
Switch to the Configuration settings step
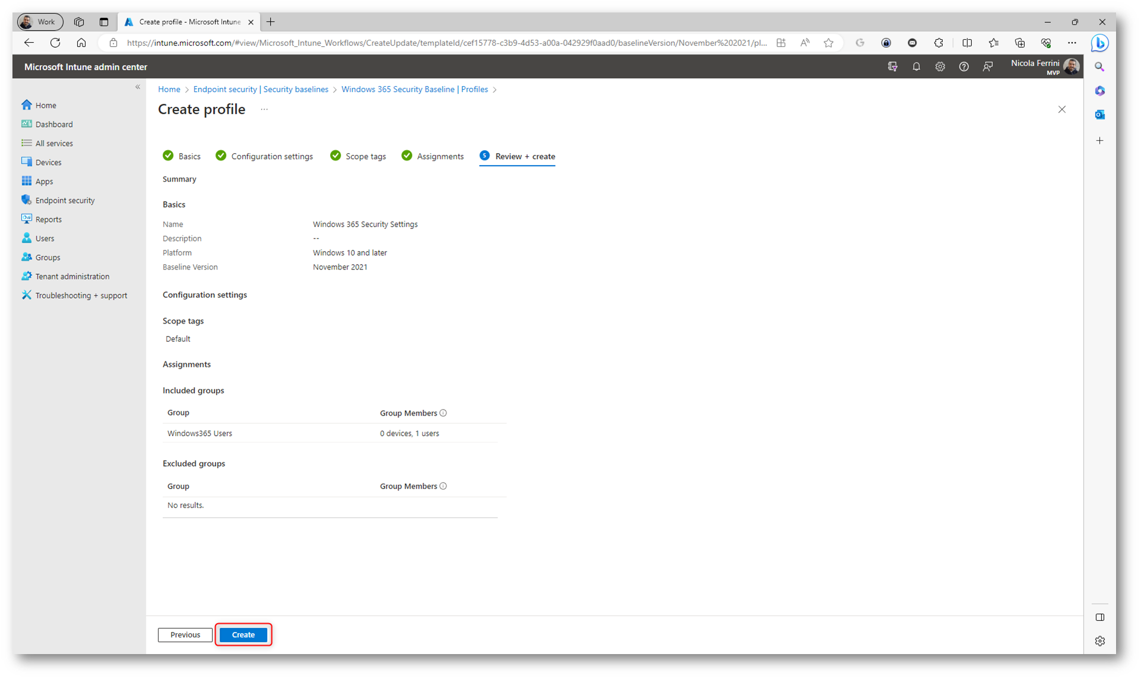pyautogui.click(x=264, y=156)
